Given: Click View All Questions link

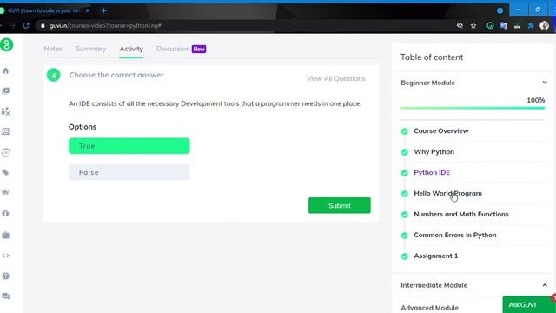Looking at the screenshot, I should pos(336,78).
